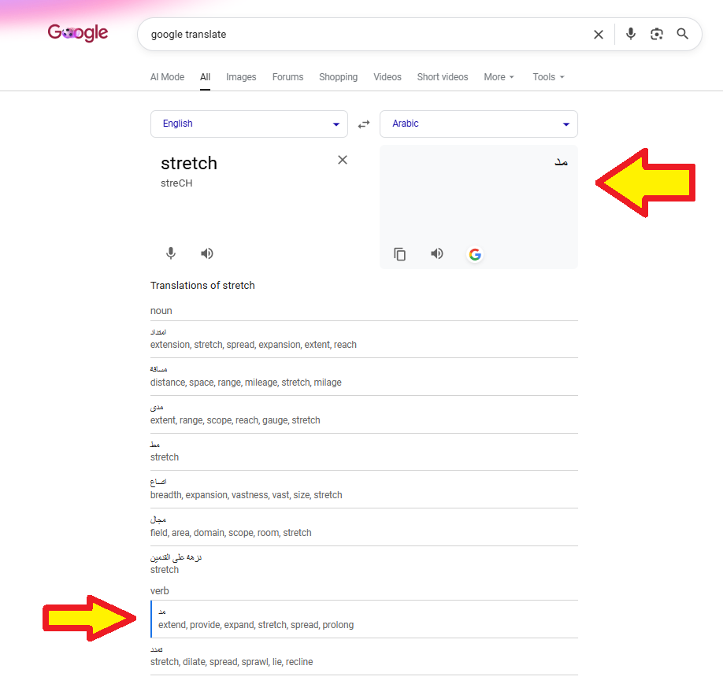The image size is (723, 684).
Task: Click the Google logo
Action: click(77, 33)
